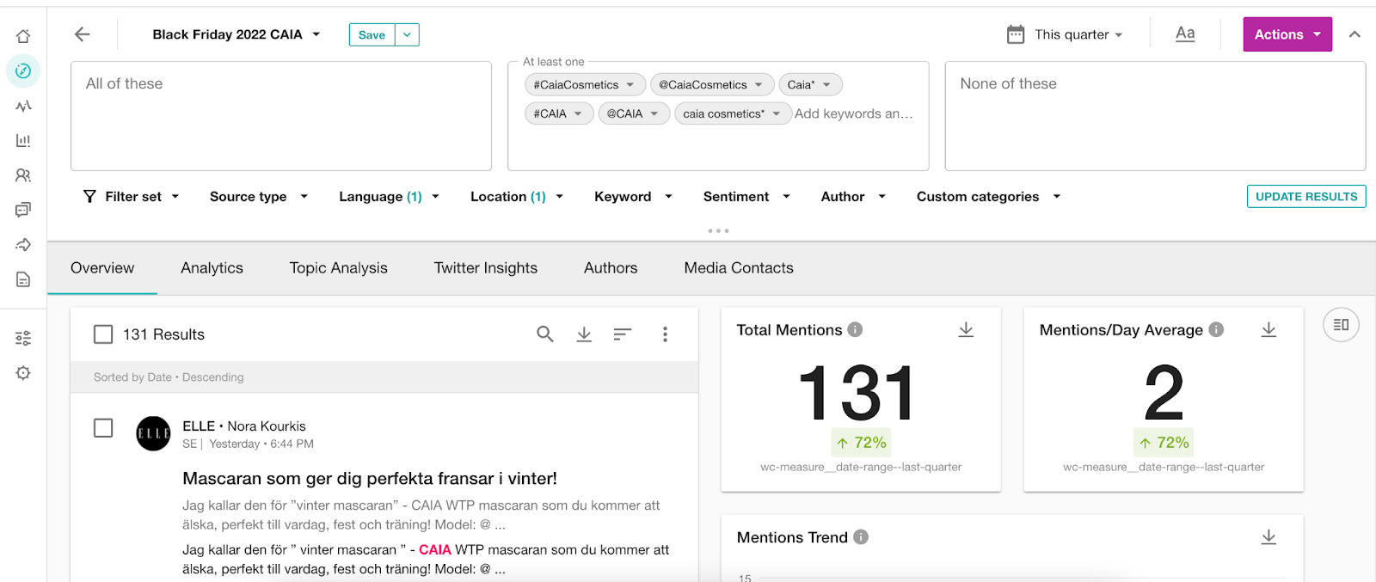Open the This quarter date range dropdown
This screenshot has width=1376, height=582.
1079,34
